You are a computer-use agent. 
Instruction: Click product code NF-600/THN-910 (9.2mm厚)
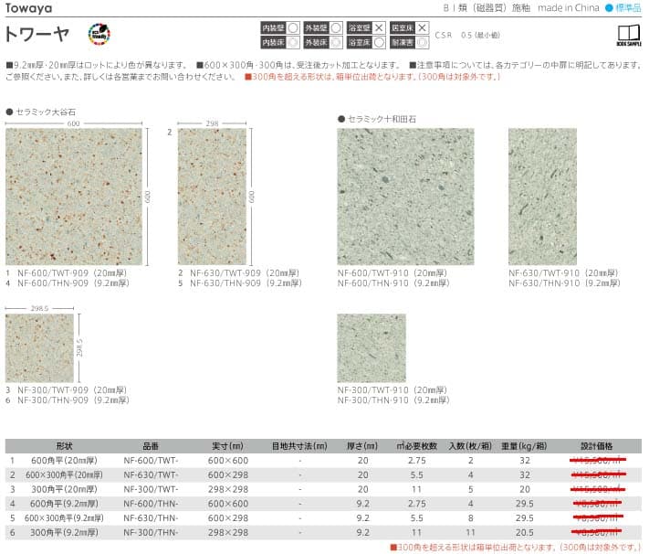393,283
